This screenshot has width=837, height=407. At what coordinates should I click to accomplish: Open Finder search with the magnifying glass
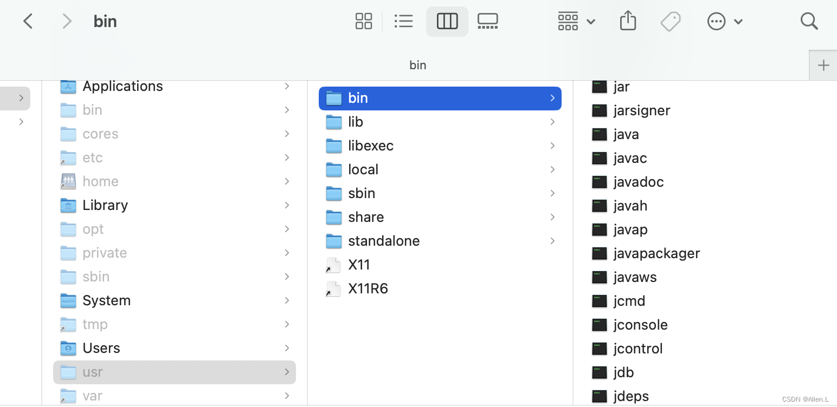[x=809, y=21]
